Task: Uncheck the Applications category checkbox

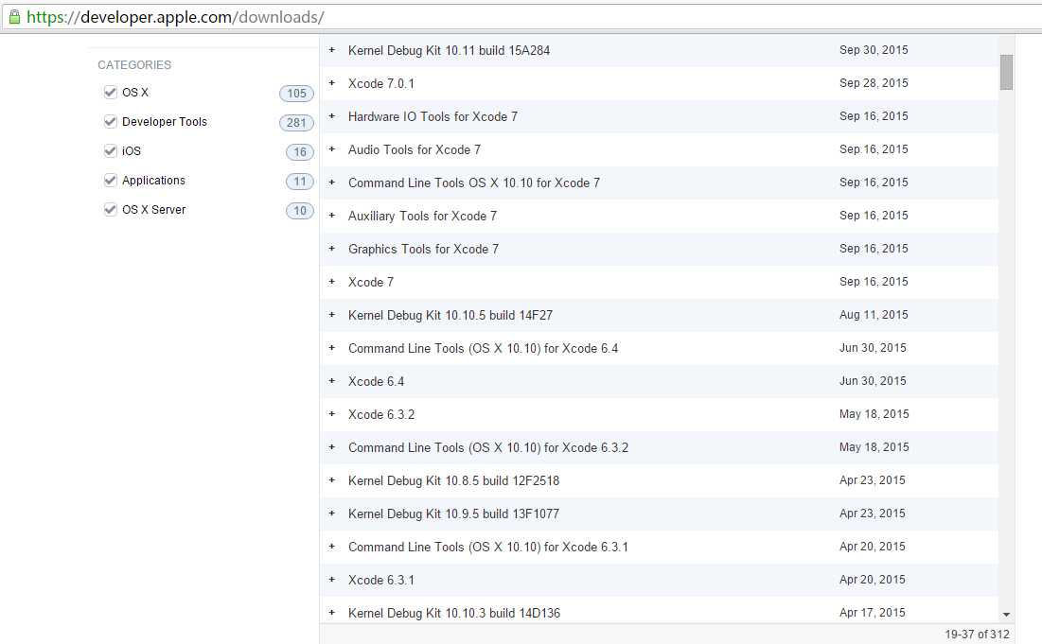Action: pos(111,180)
